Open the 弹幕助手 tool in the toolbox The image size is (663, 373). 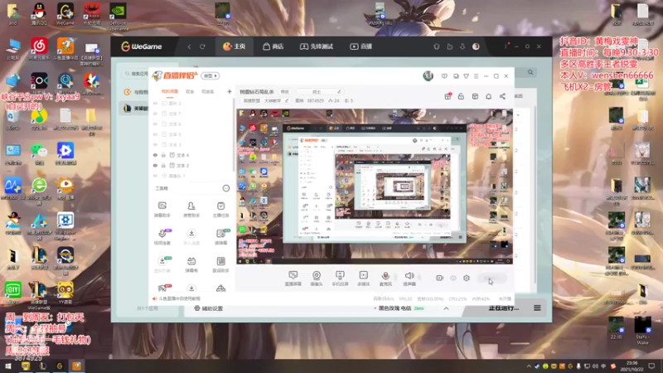click(x=162, y=210)
